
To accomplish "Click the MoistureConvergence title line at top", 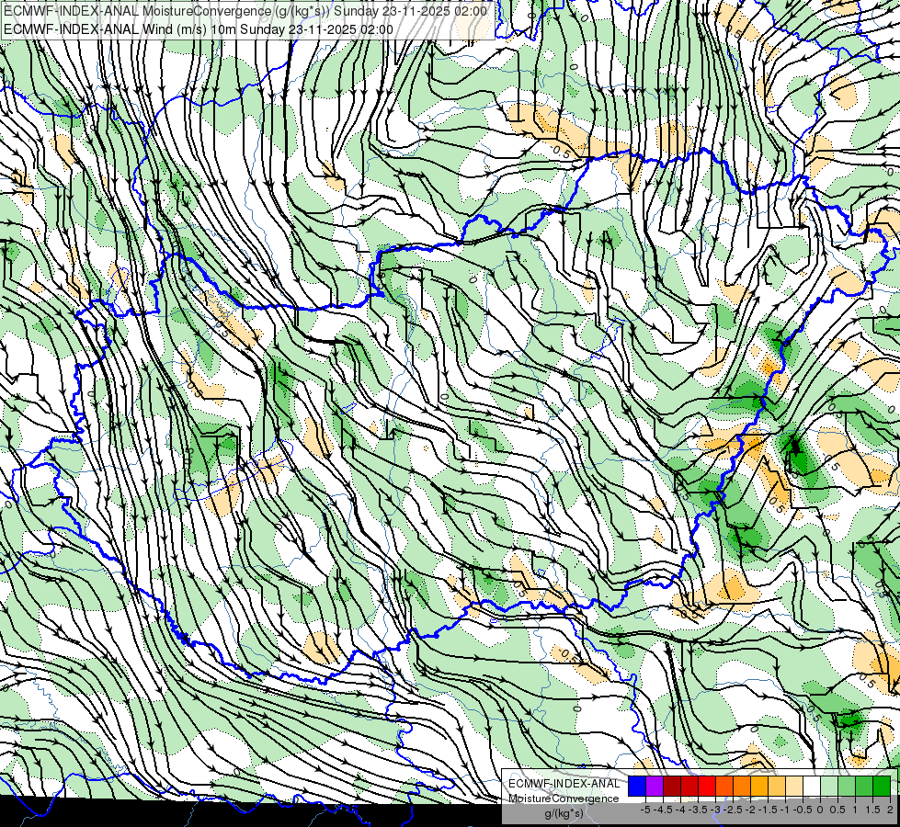I will coord(245,11).
